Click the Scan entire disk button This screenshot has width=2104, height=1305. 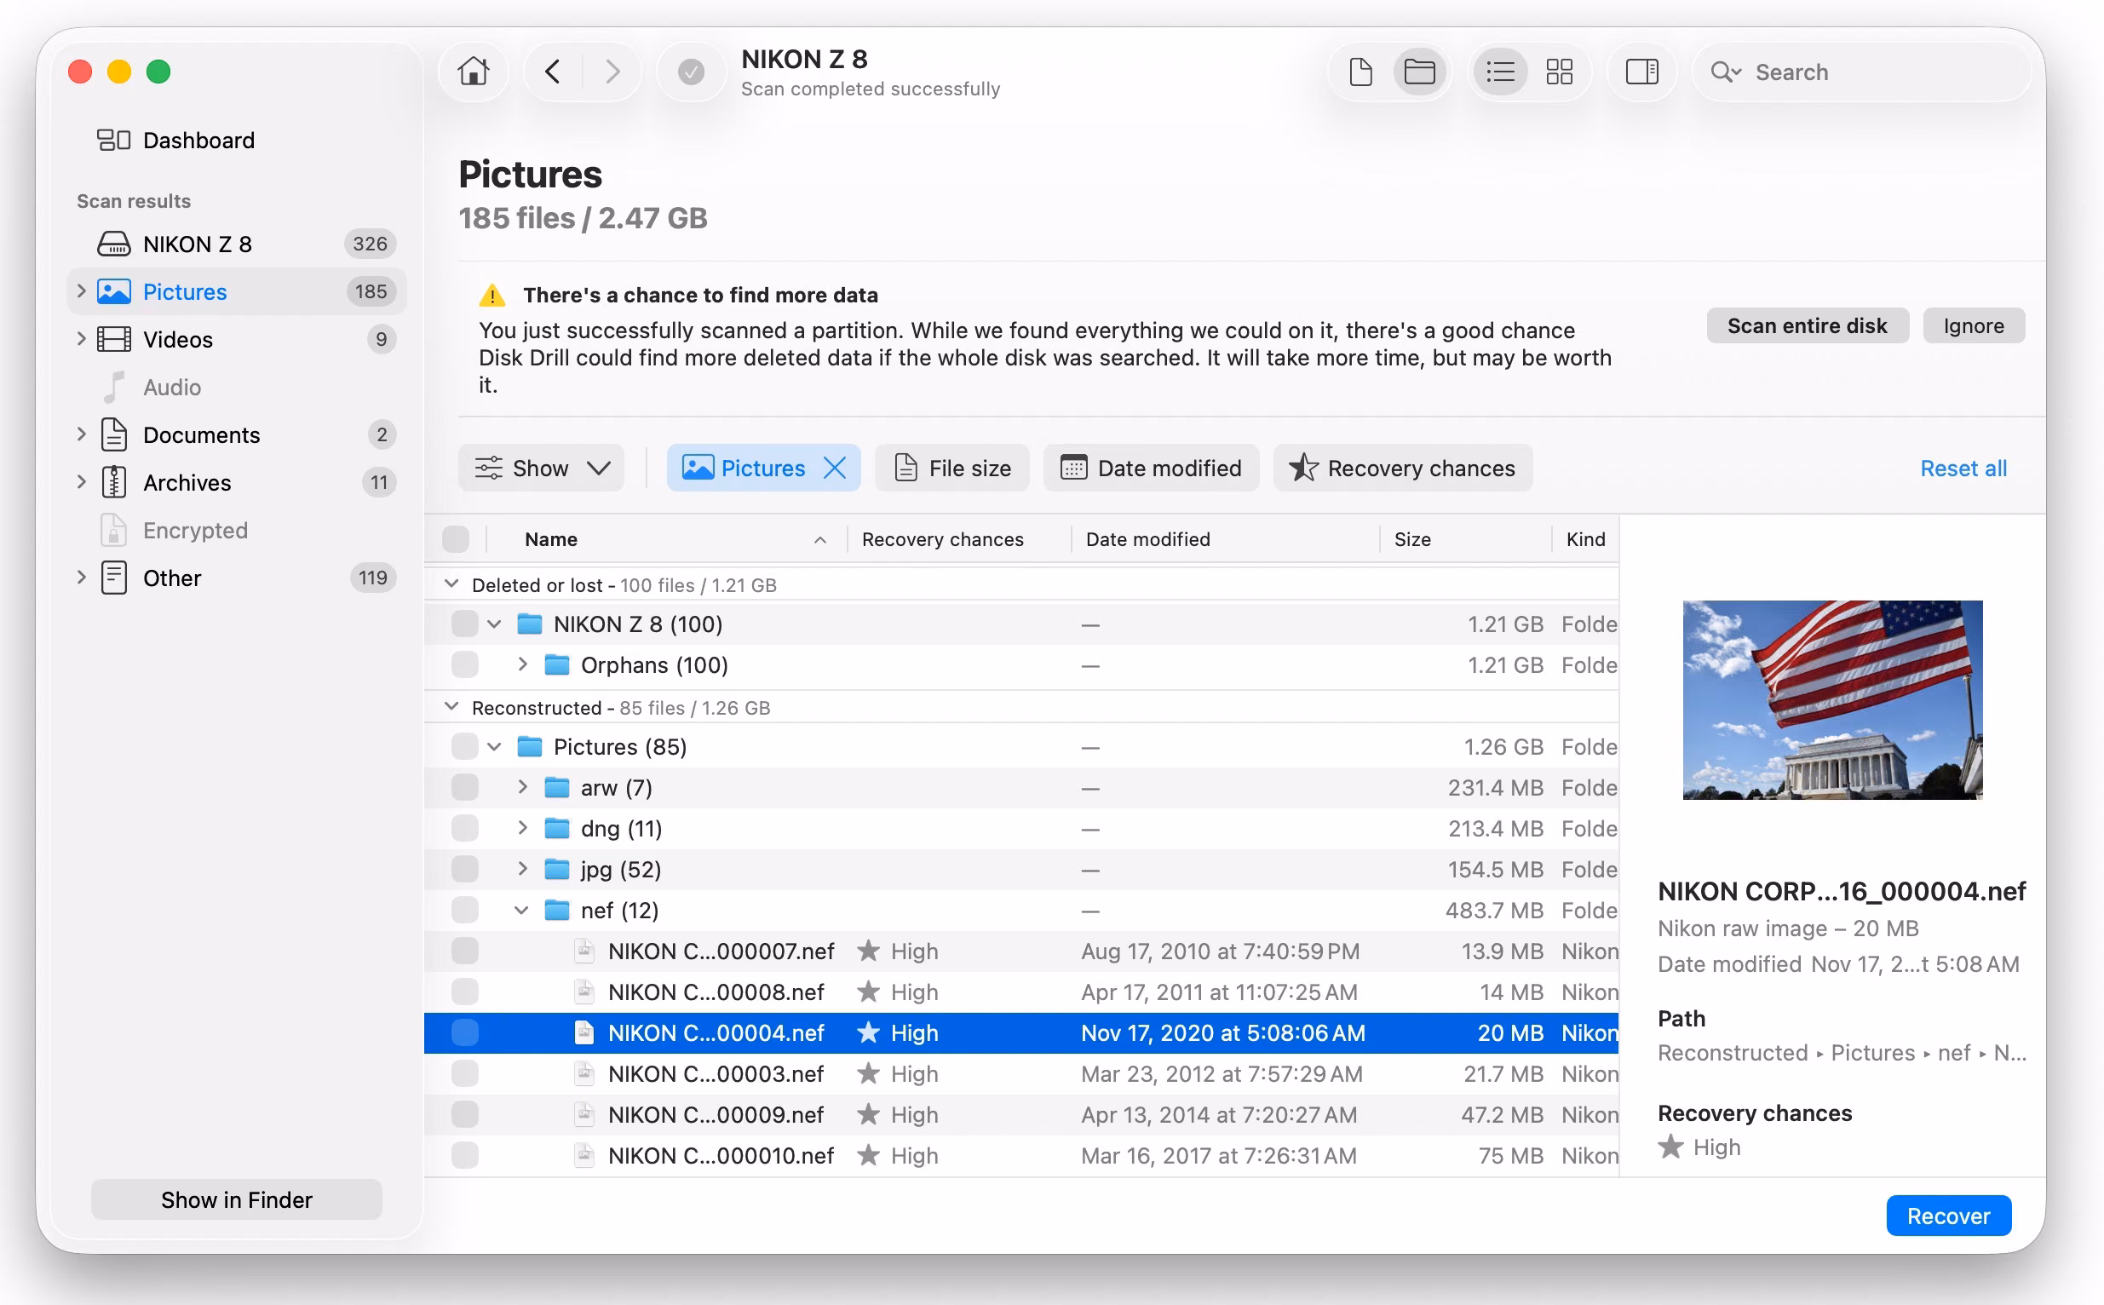point(1807,325)
